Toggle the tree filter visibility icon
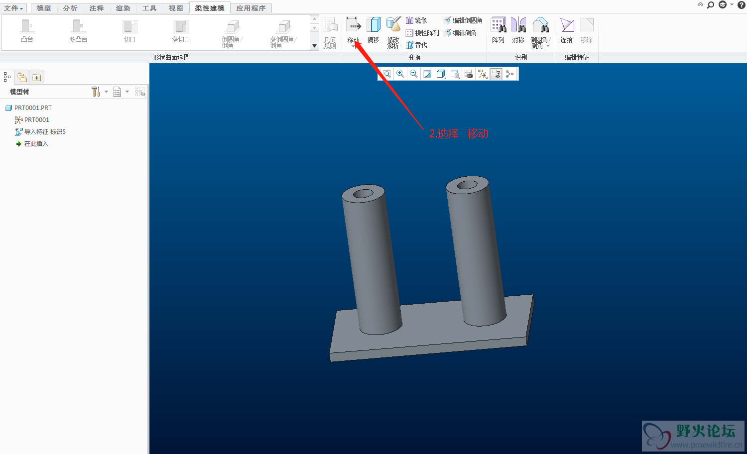The width and height of the screenshot is (747, 454). pyautogui.click(x=140, y=92)
